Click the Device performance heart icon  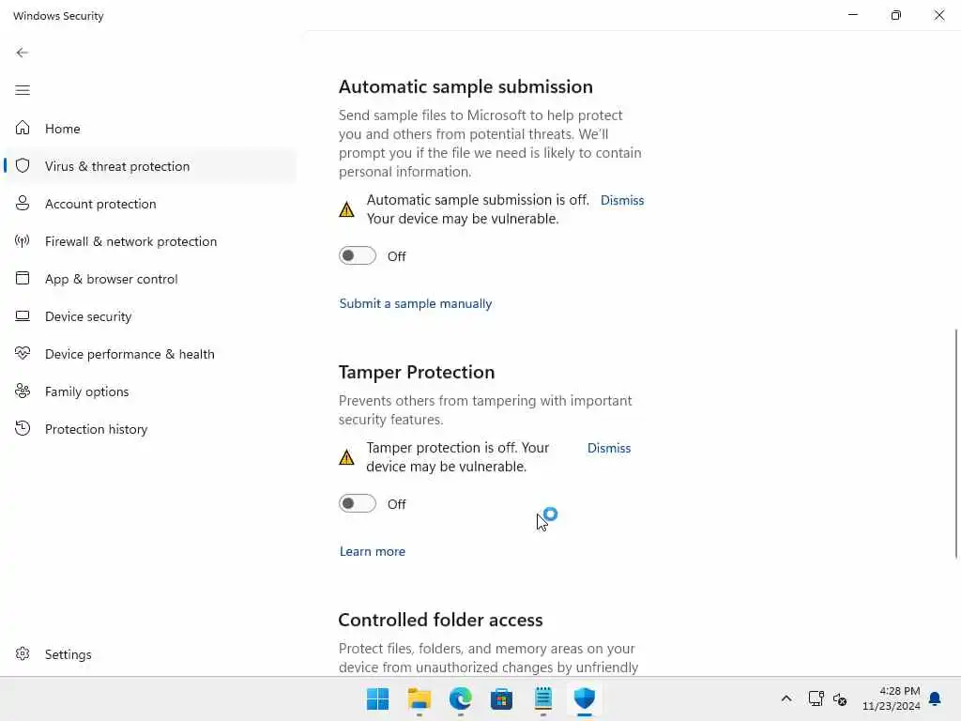(x=23, y=353)
